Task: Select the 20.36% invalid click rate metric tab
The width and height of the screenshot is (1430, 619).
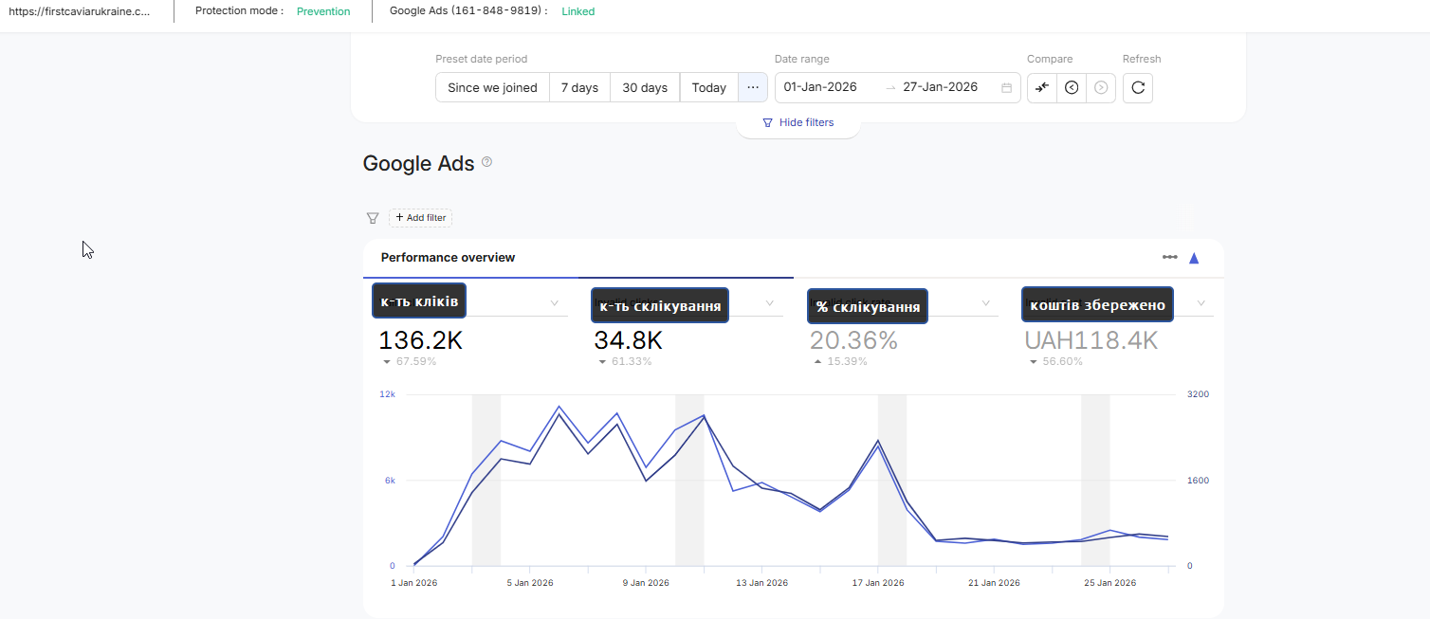Action: click(x=853, y=341)
